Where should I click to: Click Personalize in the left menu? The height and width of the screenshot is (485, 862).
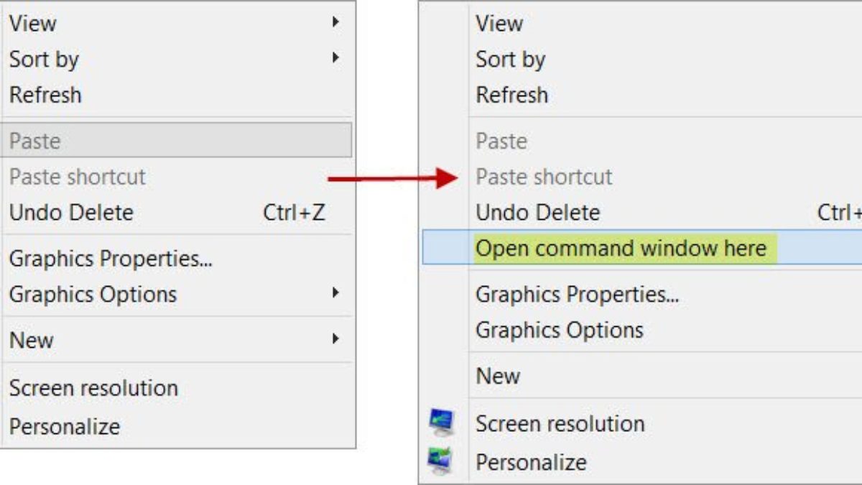pos(65,426)
